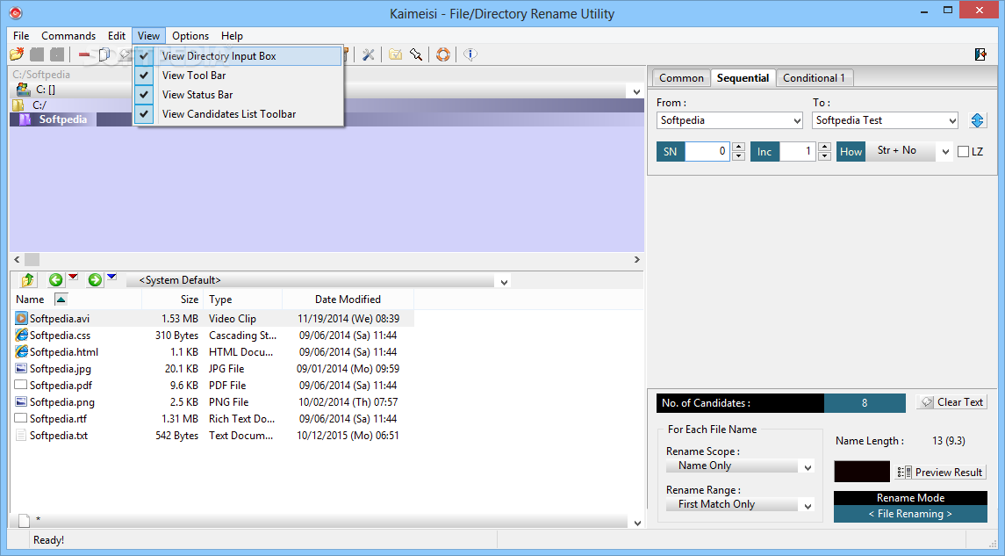Screen dimensions: 1005x556
Task: Click the green back arrow icon
Action: click(x=56, y=279)
